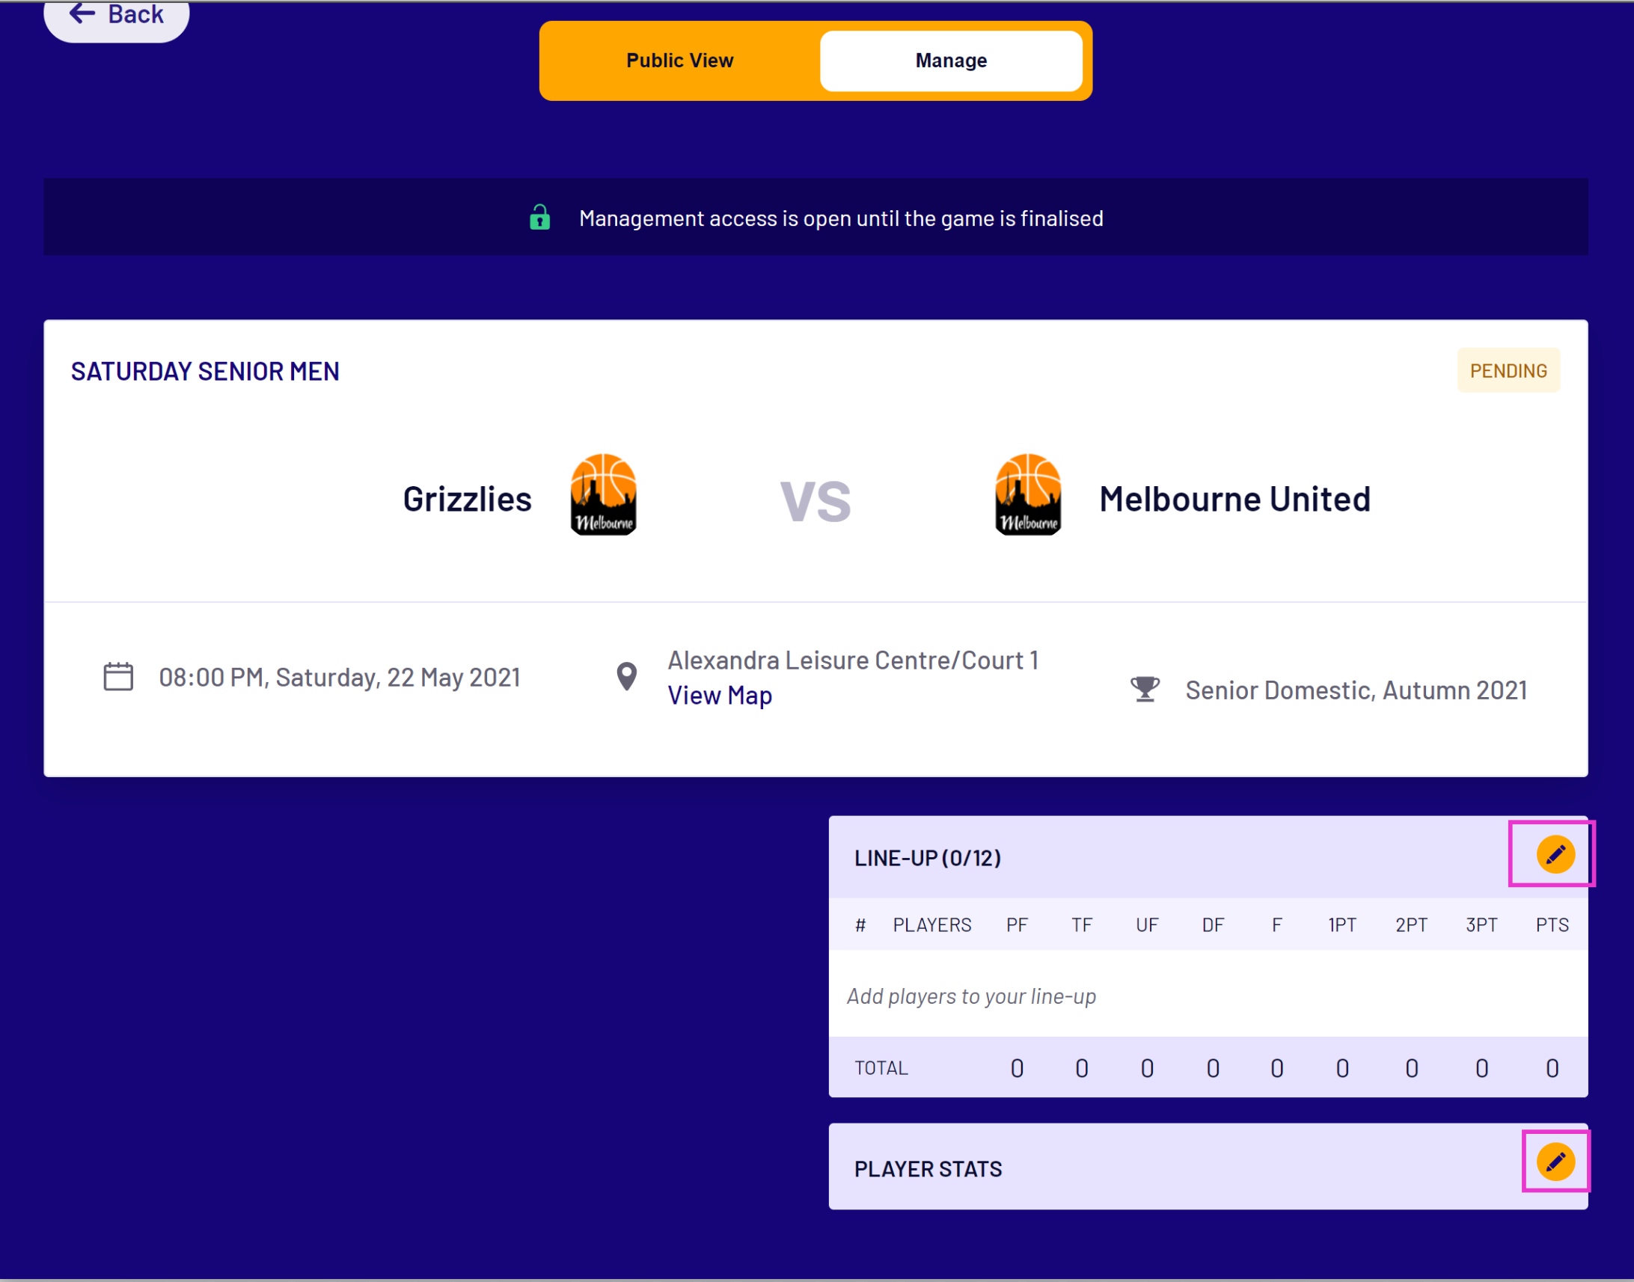This screenshot has width=1634, height=1282.
Task: Click the SATURDAY SENIOR MEN heading
Action: (205, 372)
